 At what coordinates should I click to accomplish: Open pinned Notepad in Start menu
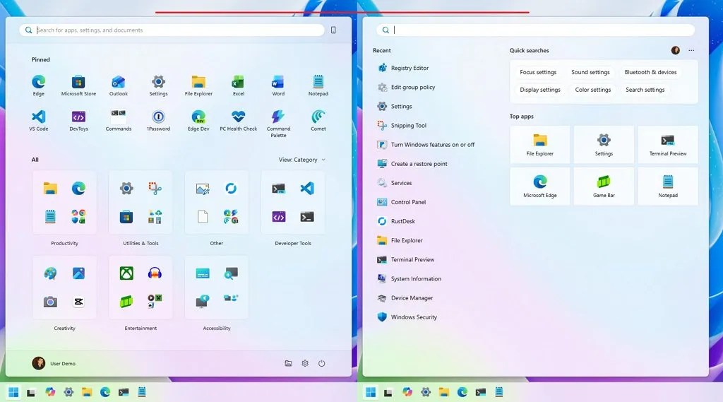(x=318, y=85)
